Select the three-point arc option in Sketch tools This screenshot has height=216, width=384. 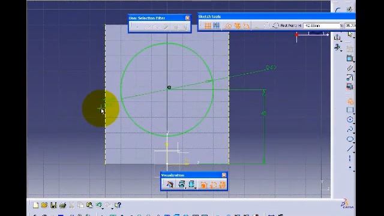[x=276, y=25]
